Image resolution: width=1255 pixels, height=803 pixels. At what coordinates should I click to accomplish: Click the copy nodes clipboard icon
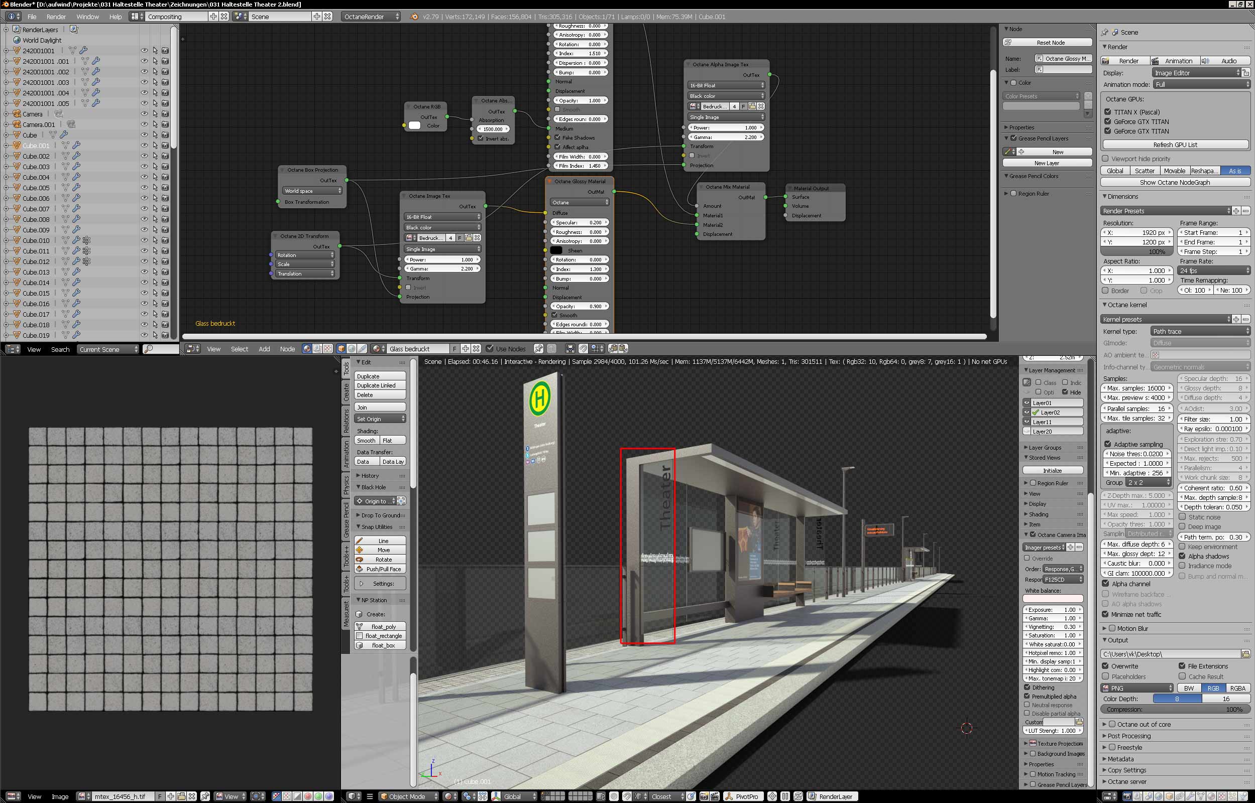(x=612, y=349)
